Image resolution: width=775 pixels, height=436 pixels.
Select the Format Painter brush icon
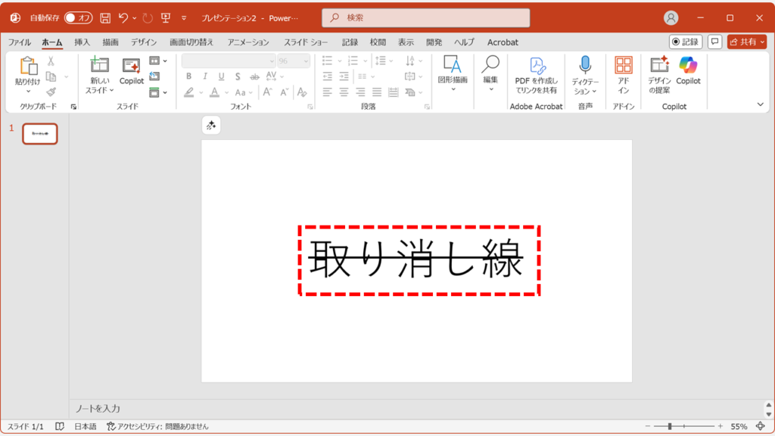click(51, 92)
